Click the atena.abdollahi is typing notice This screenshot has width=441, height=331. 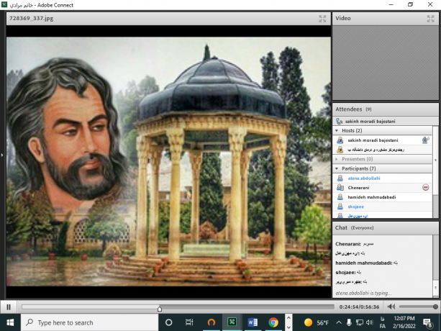point(363,293)
